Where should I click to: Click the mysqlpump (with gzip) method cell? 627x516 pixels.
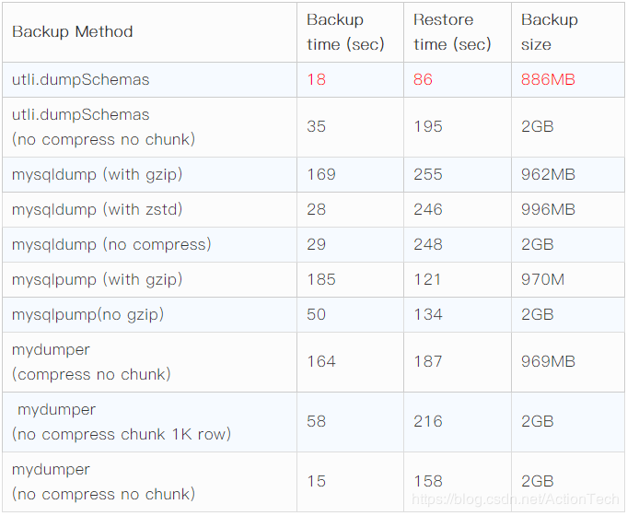(98, 279)
